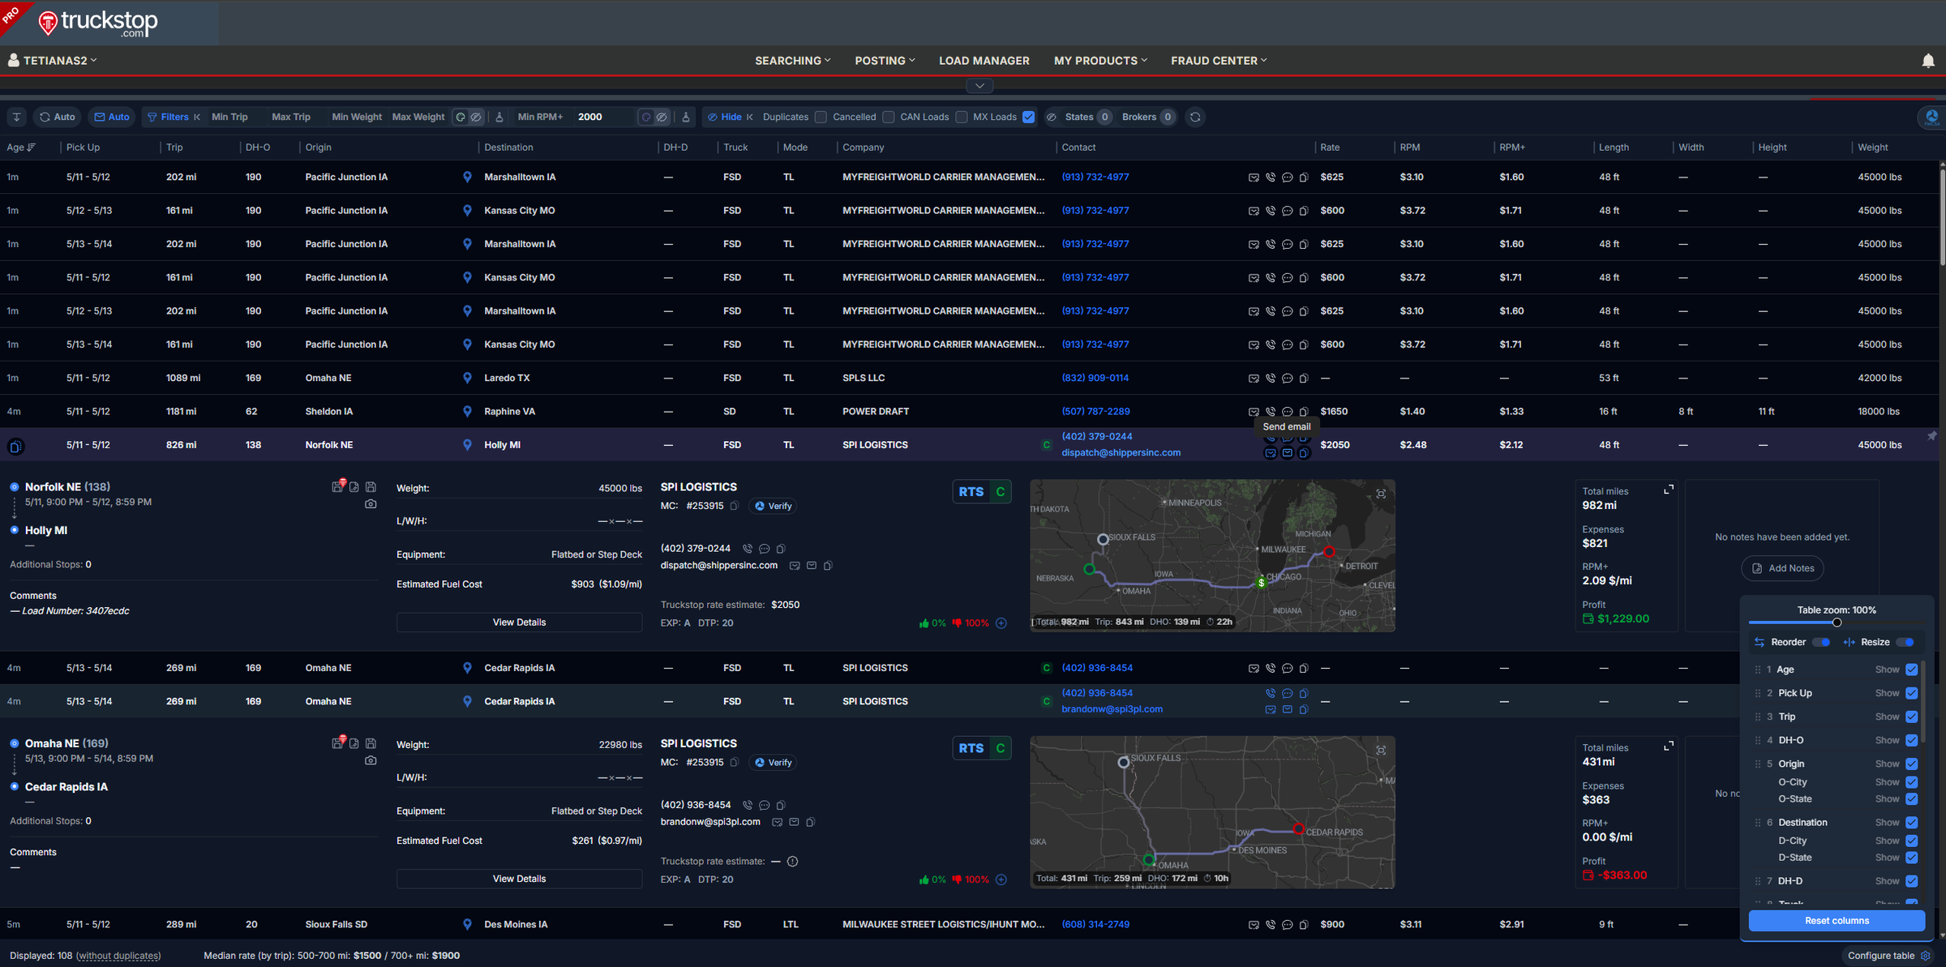The width and height of the screenshot is (1946, 967).
Task: Open the SEARCHING dropdown menu
Action: click(792, 61)
